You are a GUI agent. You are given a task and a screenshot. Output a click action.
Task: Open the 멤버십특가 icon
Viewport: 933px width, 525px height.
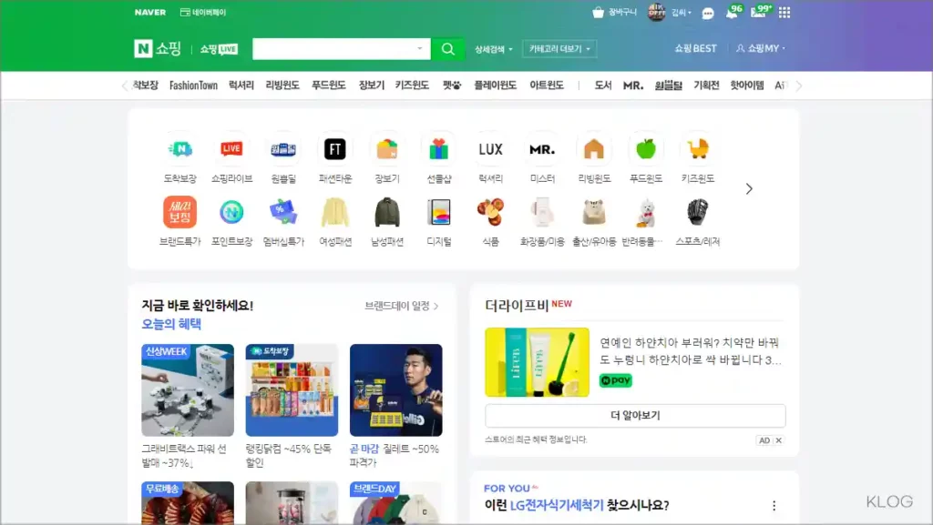click(x=283, y=212)
